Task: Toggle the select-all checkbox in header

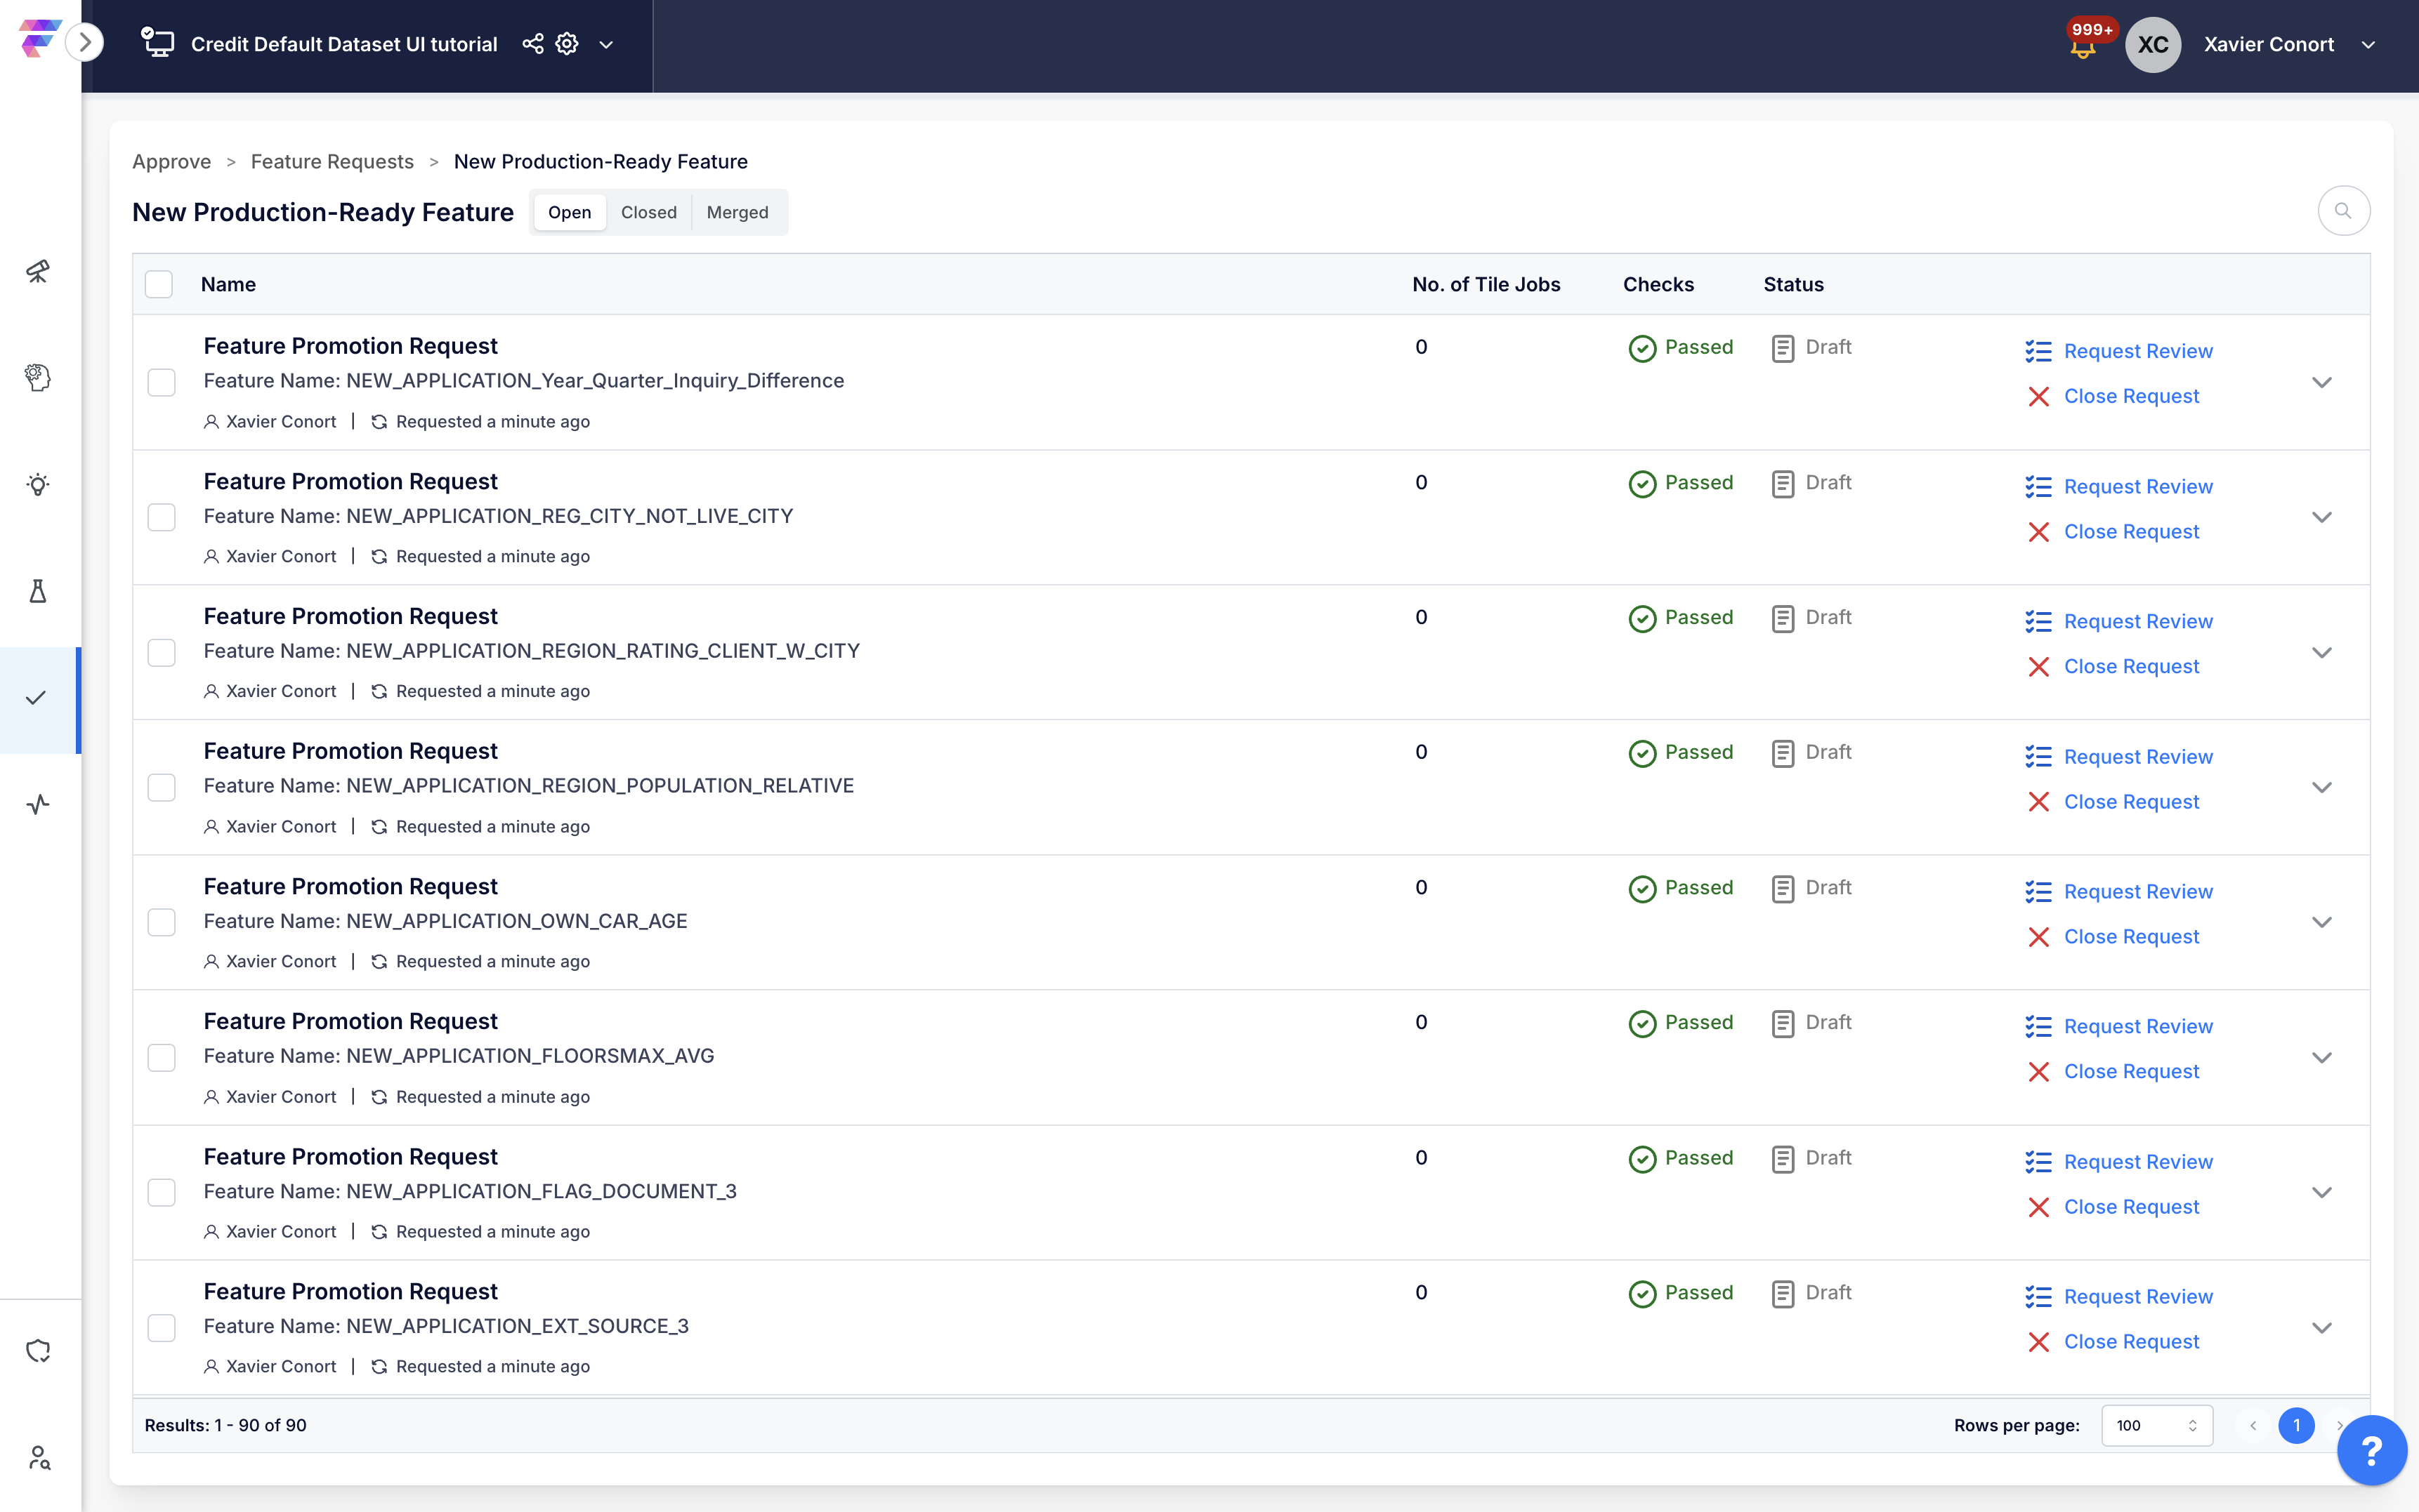Action: click(159, 284)
